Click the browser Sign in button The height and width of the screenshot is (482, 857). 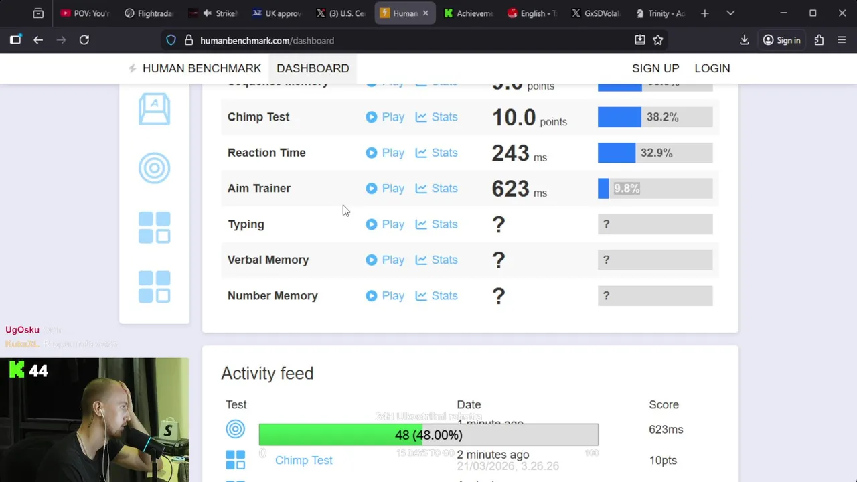[x=781, y=40]
